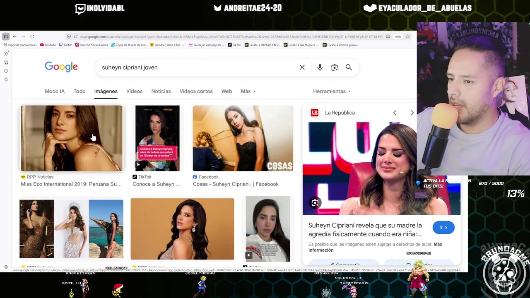Switch to the Videos cortos tab
The image size is (530, 298).
196,91
